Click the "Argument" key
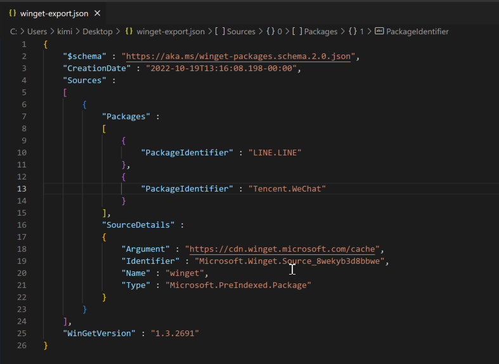Screen dimensions: 499x364 coord(145,249)
